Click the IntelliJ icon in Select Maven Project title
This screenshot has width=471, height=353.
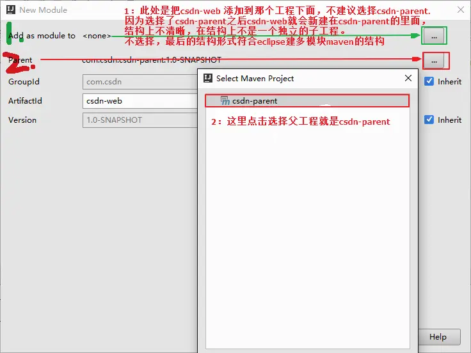tap(208, 78)
